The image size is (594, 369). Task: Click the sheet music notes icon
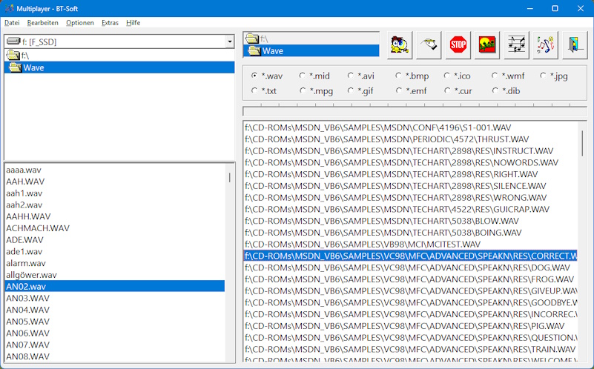tap(516, 45)
